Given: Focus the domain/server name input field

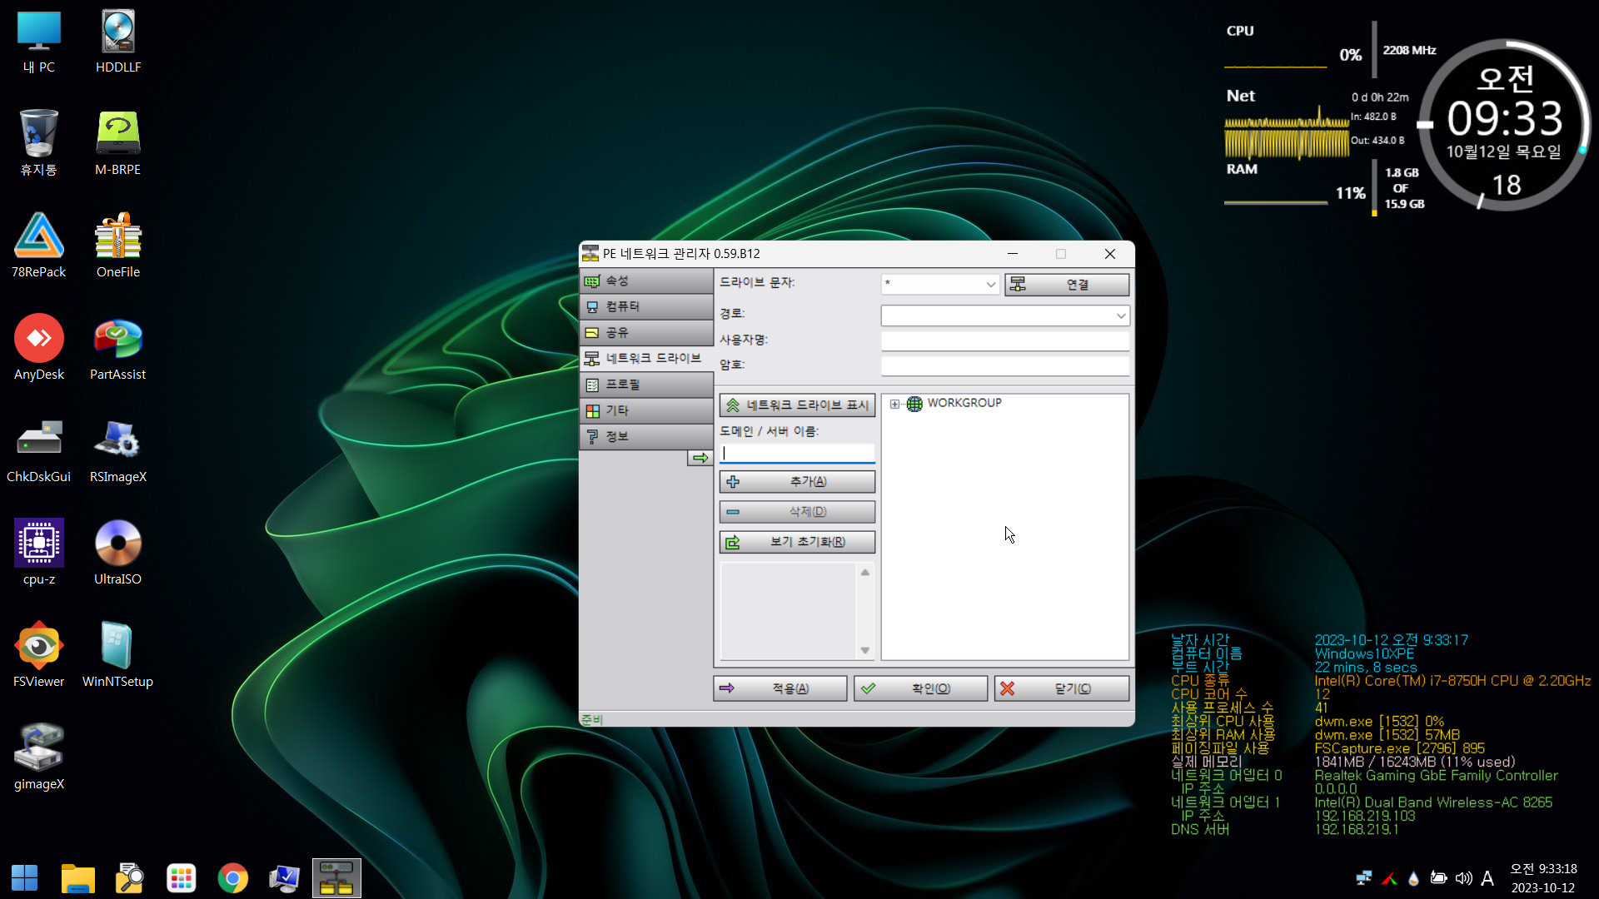Looking at the screenshot, I should pos(797,453).
